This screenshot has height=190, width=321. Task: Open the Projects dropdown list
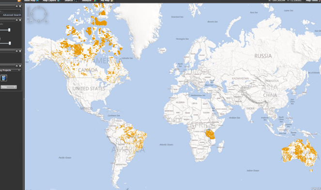(10, 70)
